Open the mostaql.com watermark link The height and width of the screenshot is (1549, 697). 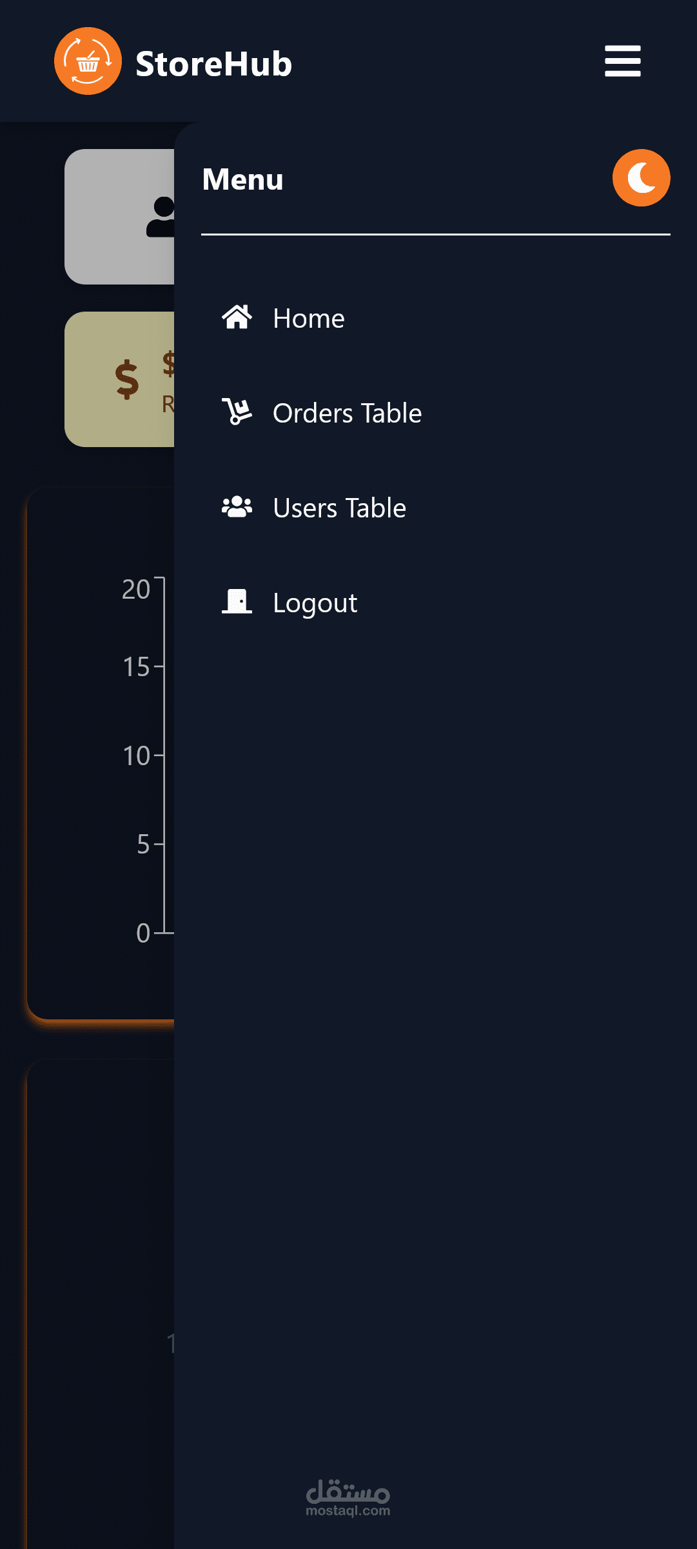point(348,1498)
